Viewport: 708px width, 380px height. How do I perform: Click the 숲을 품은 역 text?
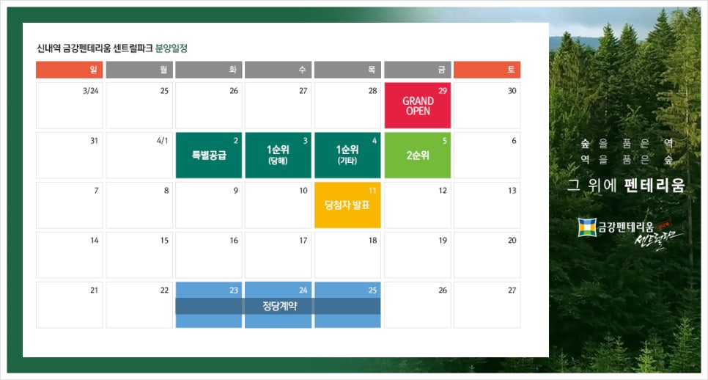pos(627,143)
